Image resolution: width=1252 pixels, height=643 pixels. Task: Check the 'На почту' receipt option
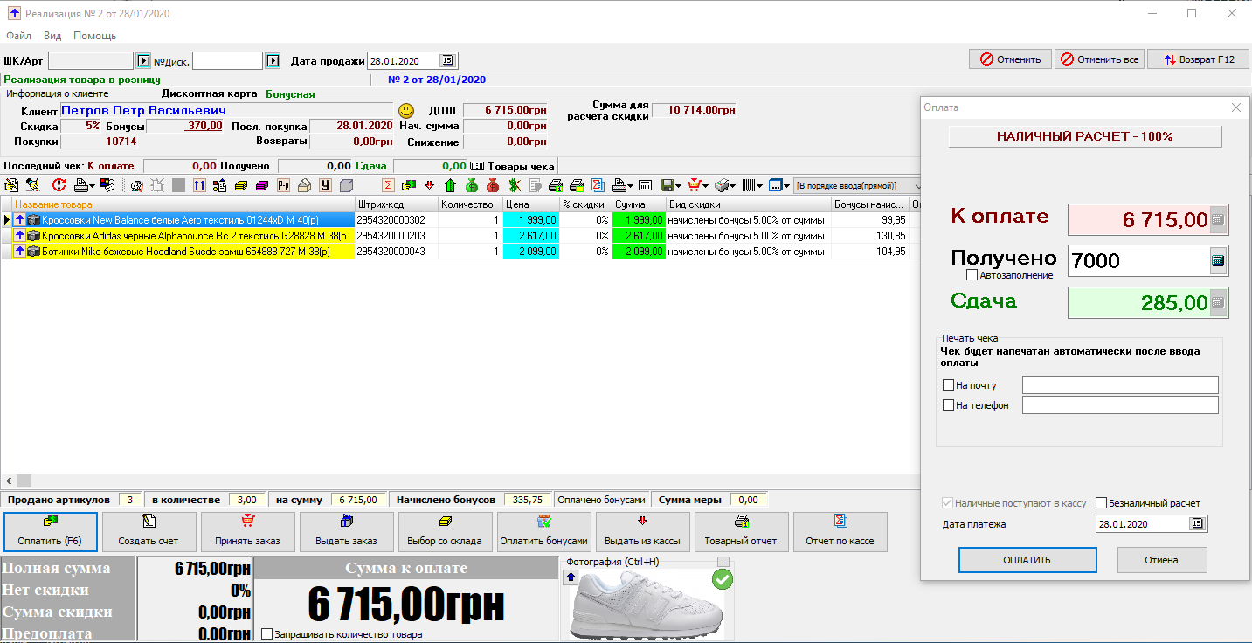click(x=948, y=385)
